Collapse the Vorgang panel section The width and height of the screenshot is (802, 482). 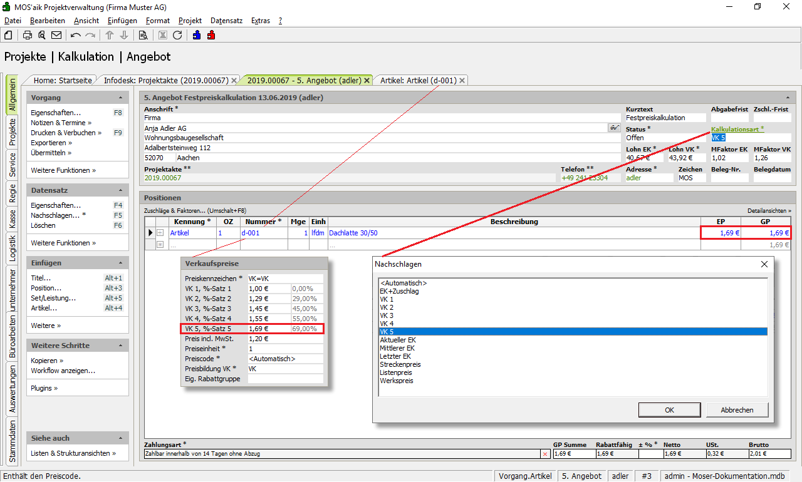[120, 98]
